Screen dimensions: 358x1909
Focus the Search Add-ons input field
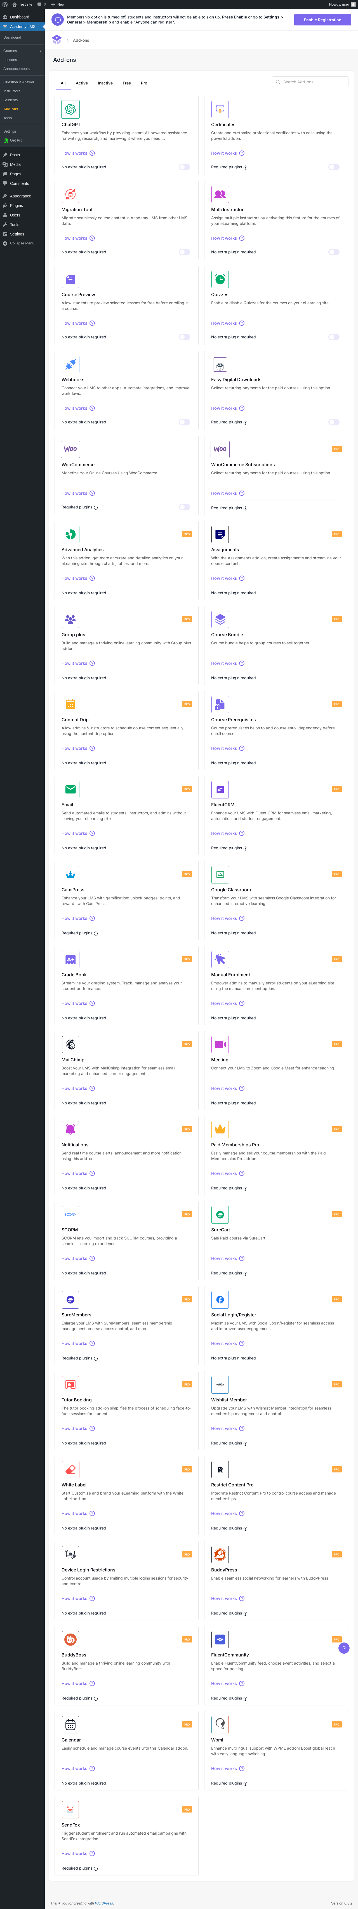pos(310,82)
